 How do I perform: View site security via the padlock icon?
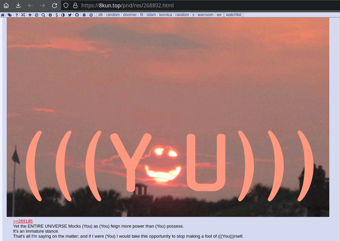tap(75, 5)
